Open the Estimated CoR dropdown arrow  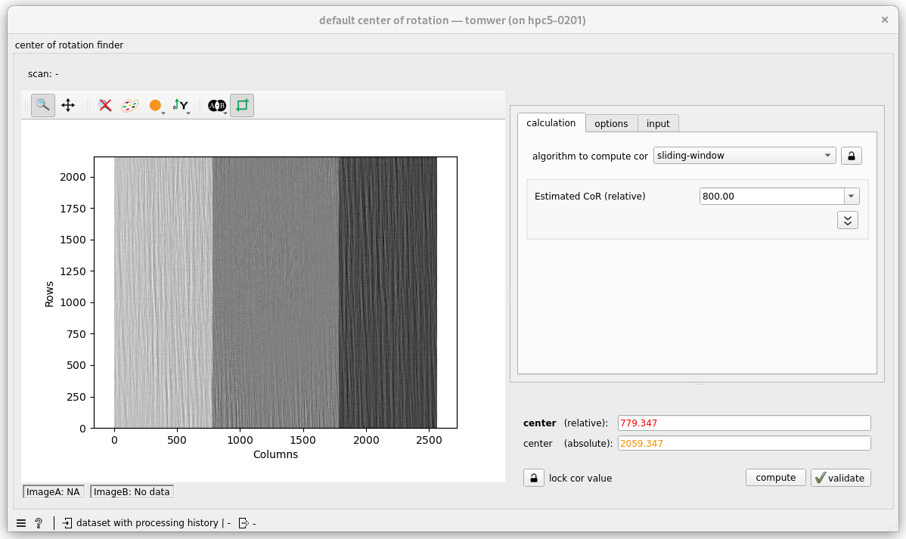pos(851,196)
